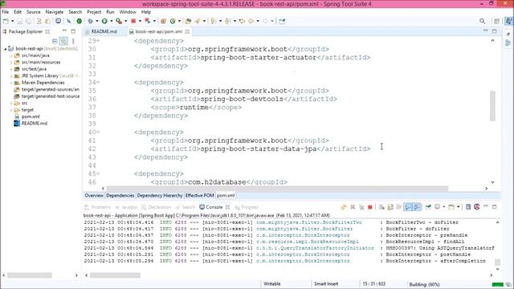
Task: Click the Open Perspective icon in the top right
Action: tap(496, 21)
